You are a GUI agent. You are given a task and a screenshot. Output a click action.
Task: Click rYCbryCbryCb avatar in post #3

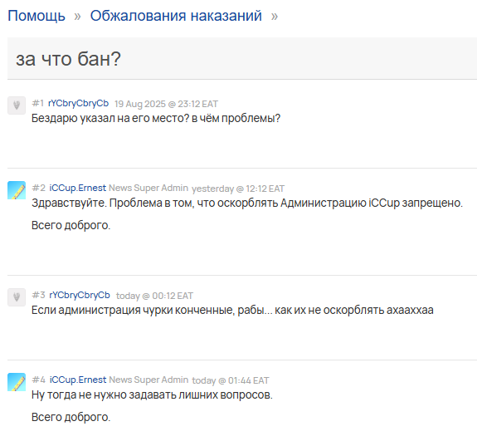click(17, 297)
